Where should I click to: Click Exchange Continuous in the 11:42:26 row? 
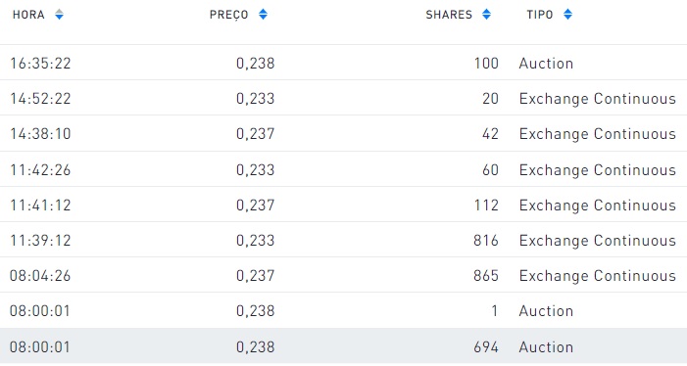pyautogui.click(x=598, y=170)
